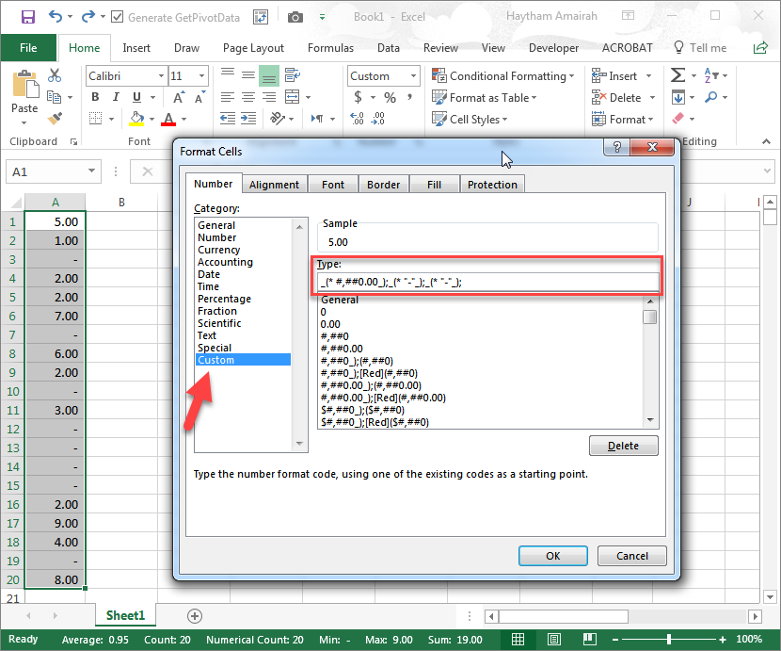Expand Conditional Formatting menu
This screenshot has width=781, height=651.
pyautogui.click(x=503, y=75)
